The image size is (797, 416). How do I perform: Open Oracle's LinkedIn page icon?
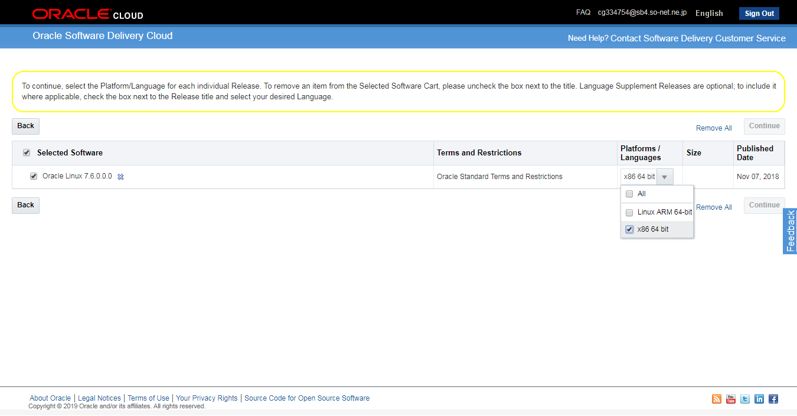coord(759,399)
